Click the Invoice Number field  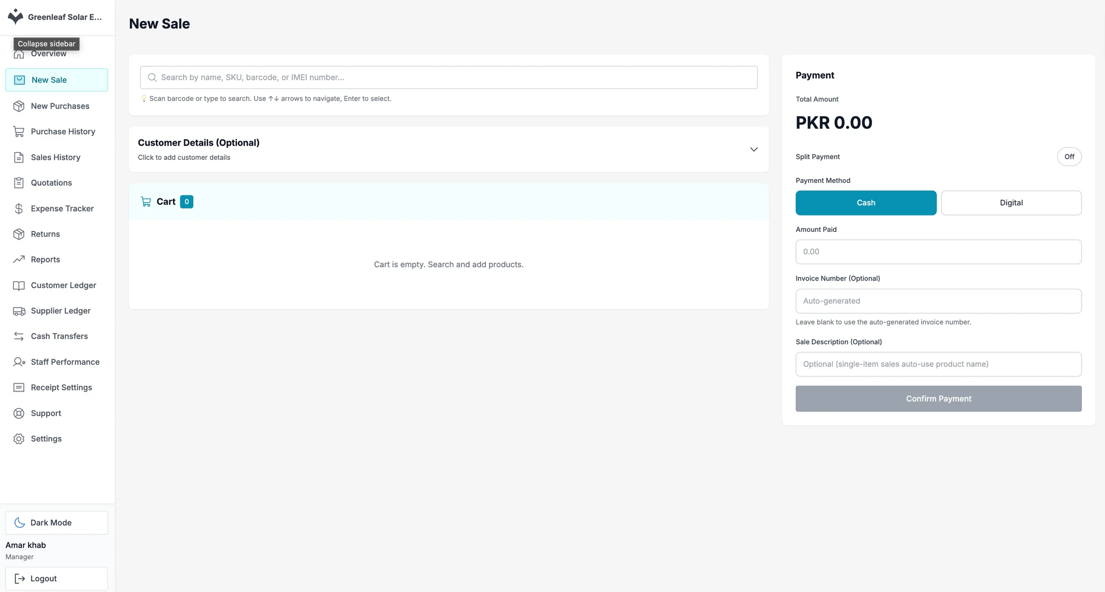click(x=938, y=301)
